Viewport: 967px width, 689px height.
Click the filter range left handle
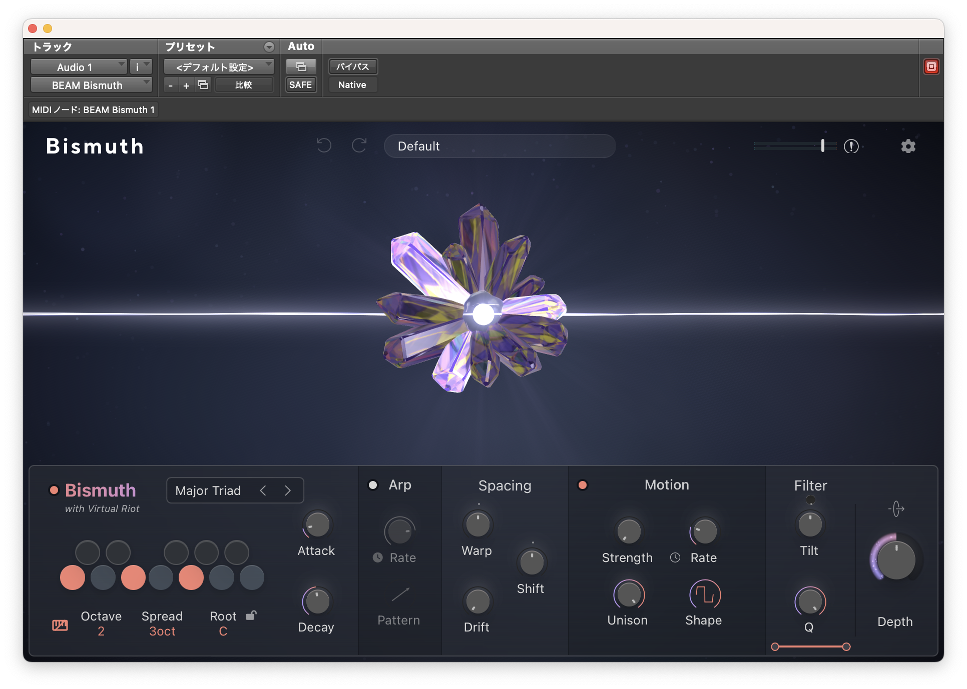click(x=775, y=646)
